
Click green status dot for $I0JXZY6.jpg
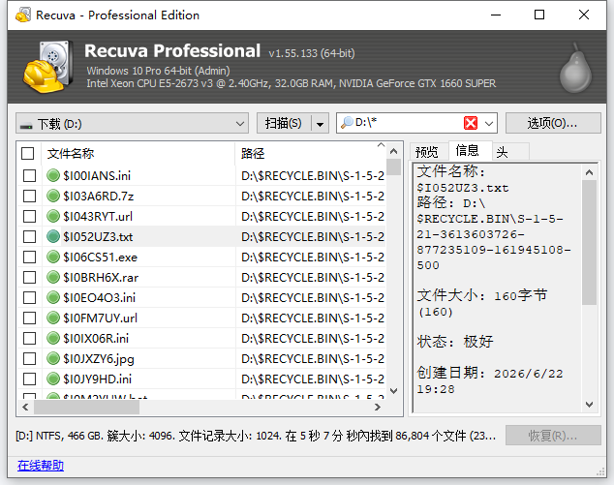tap(53, 358)
